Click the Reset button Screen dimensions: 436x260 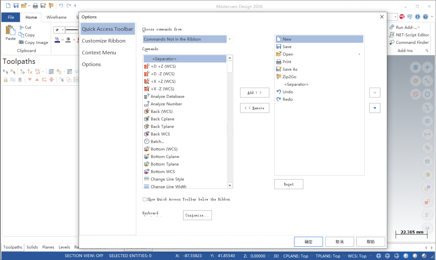(x=289, y=184)
